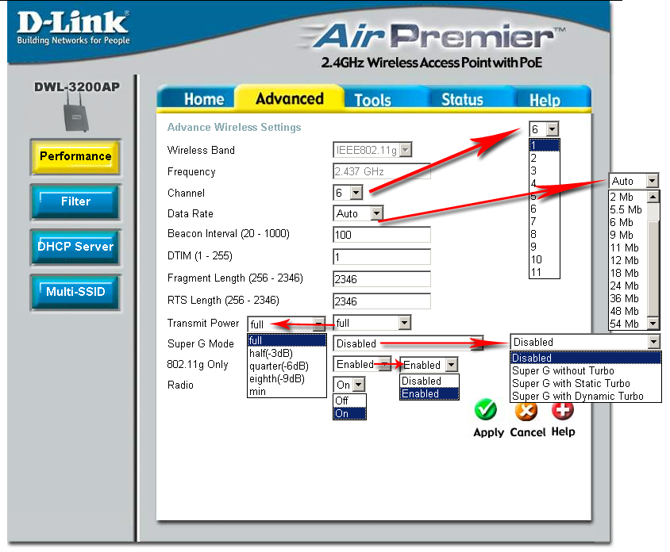Choose 5.5 Mb data rate
The height and width of the screenshot is (552, 670).
[x=628, y=209]
